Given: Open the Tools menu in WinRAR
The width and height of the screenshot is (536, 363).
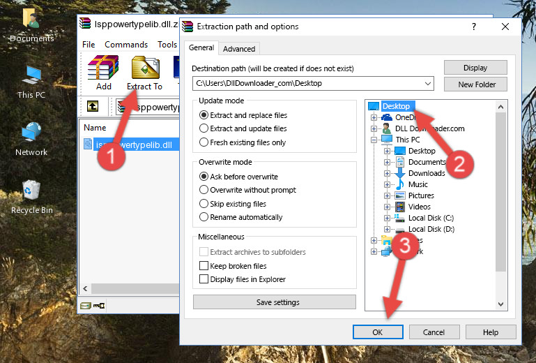Looking at the screenshot, I should (167, 45).
